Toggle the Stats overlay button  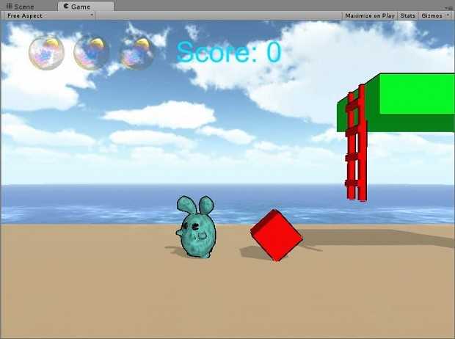point(407,15)
